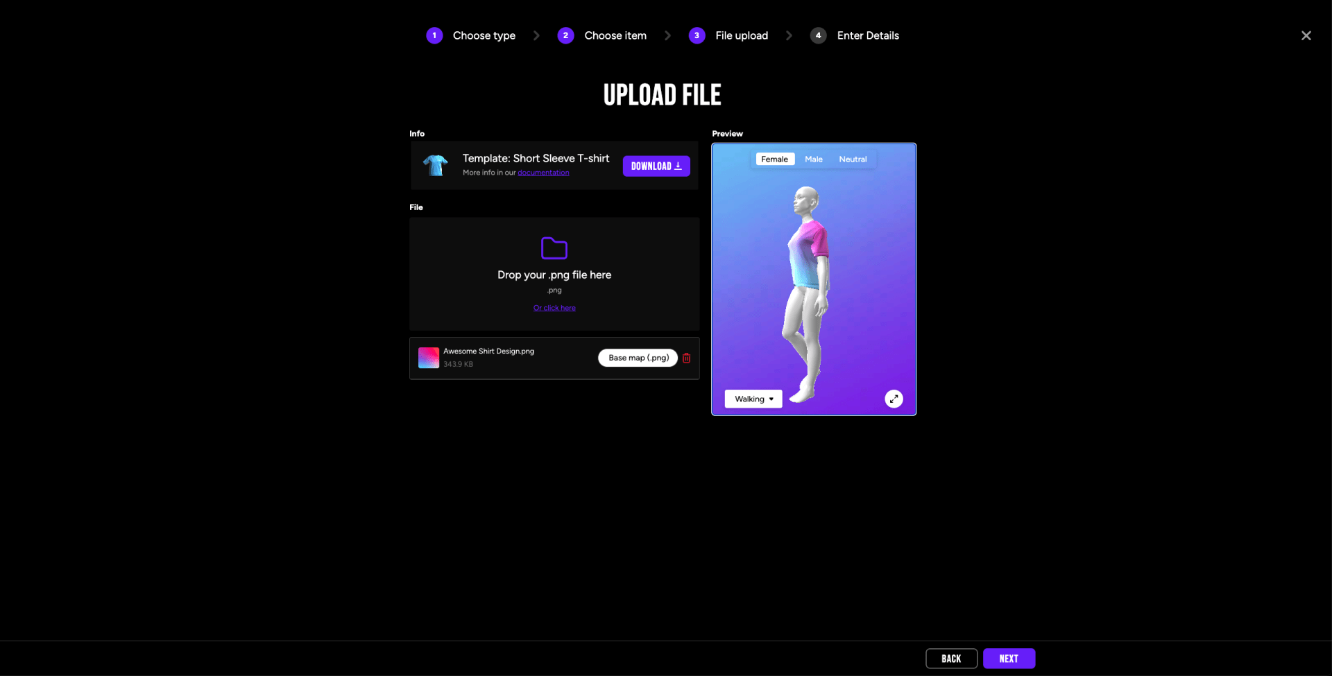
Task: Click the Back button
Action: (x=951, y=659)
